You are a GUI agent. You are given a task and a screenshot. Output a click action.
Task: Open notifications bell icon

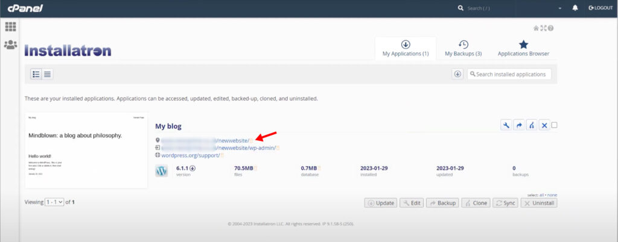pos(575,8)
